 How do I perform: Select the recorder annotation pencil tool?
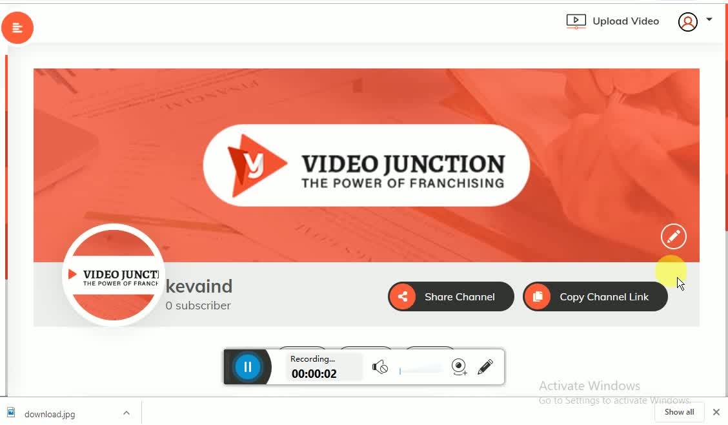click(x=485, y=367)
